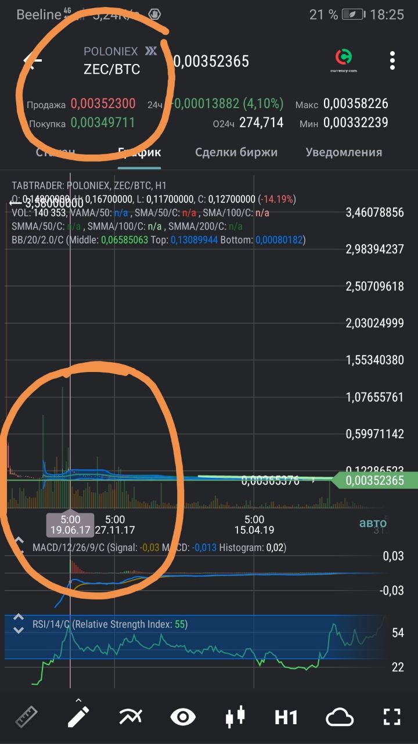The height and width of the screenshot is (744, 418).
Task: Expand the RSI indicator panel
Action: (19, 624)
